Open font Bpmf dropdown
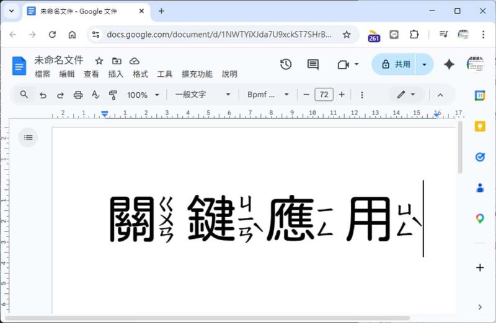 pyautogui.click(x=268, y=95)
